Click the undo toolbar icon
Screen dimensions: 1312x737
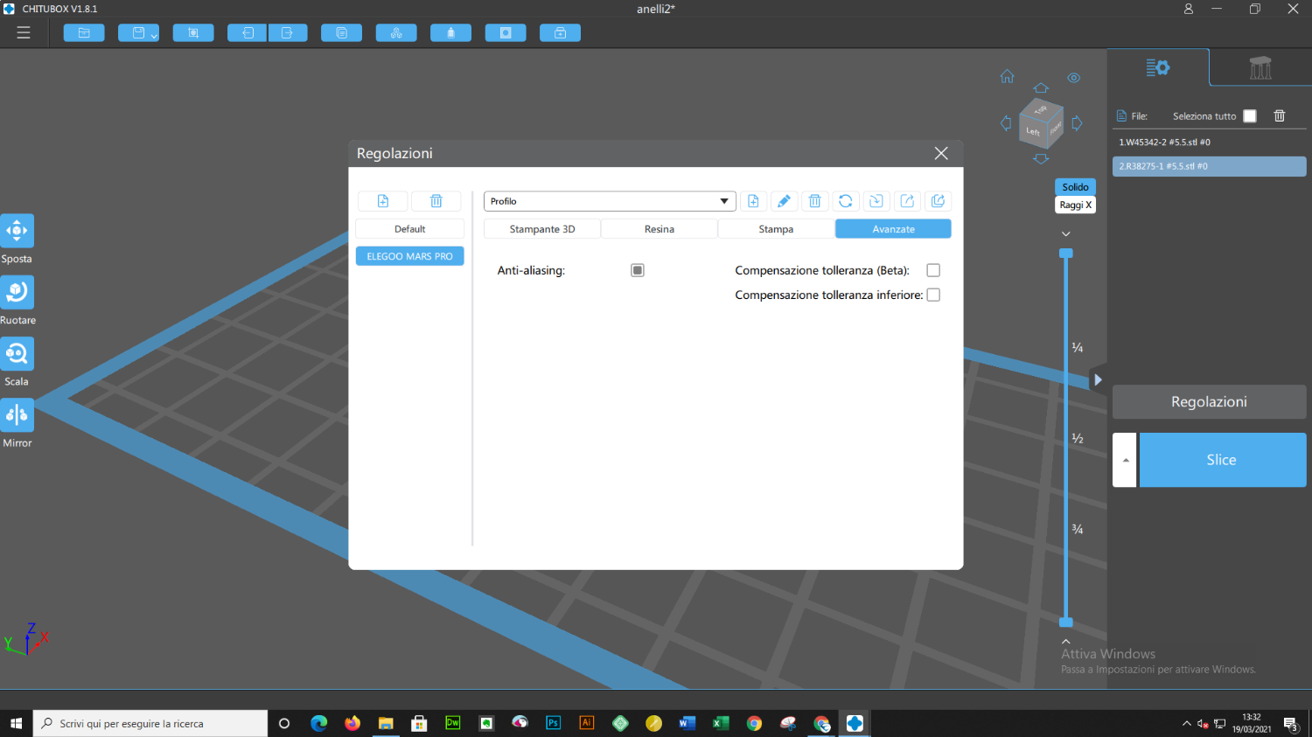coord(248,33)
